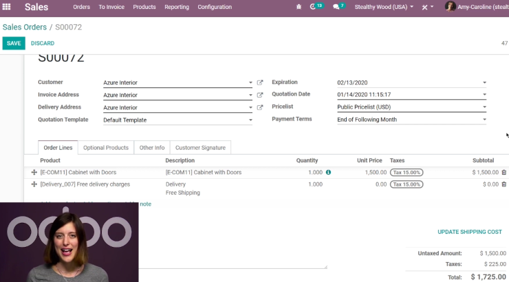Open the Products menu
The width and height of the screenshot is (509, 282).
144,7
